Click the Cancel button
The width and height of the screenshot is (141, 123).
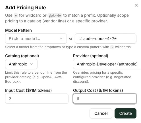(101, 113)
